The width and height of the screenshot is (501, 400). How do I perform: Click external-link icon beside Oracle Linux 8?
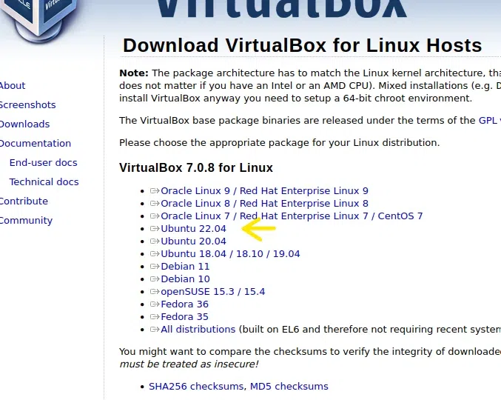click(x=155, y=204)
